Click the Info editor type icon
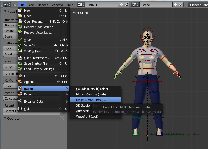Image resolution: width=208 pixels, height=149 pixels. tap(6, 5)
